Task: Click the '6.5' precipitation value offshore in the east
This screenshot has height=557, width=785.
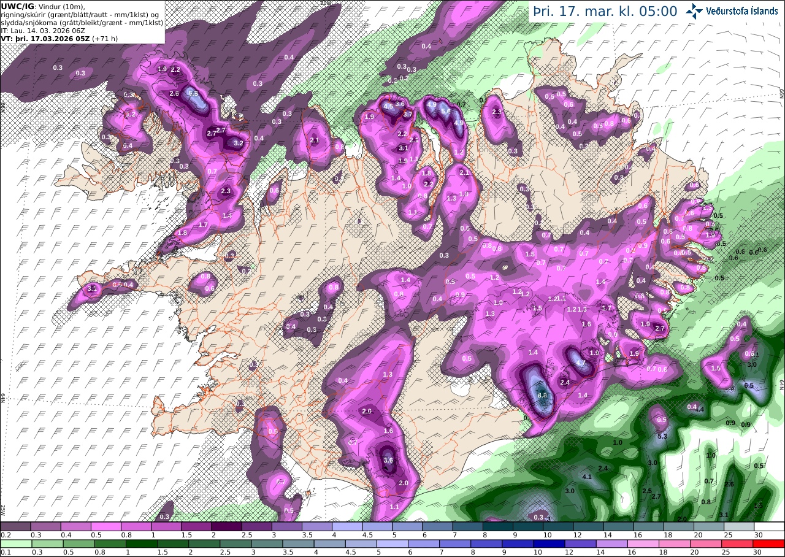Action: (x=748, y=385)
